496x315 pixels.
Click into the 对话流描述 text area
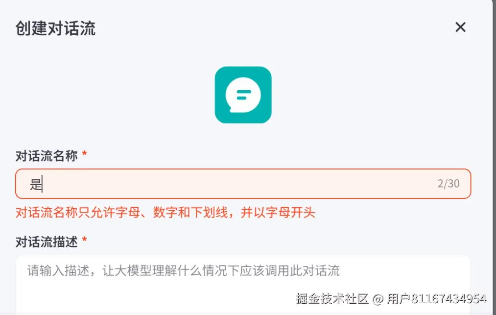pyautogui.click(x=243, y=285)
